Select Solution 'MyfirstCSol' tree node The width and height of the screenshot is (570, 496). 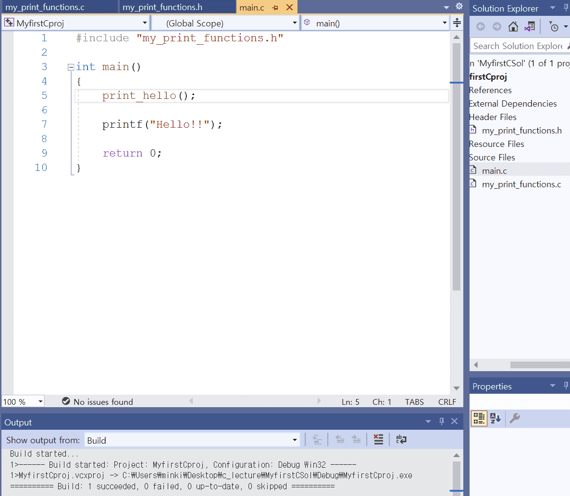(520, 63)
